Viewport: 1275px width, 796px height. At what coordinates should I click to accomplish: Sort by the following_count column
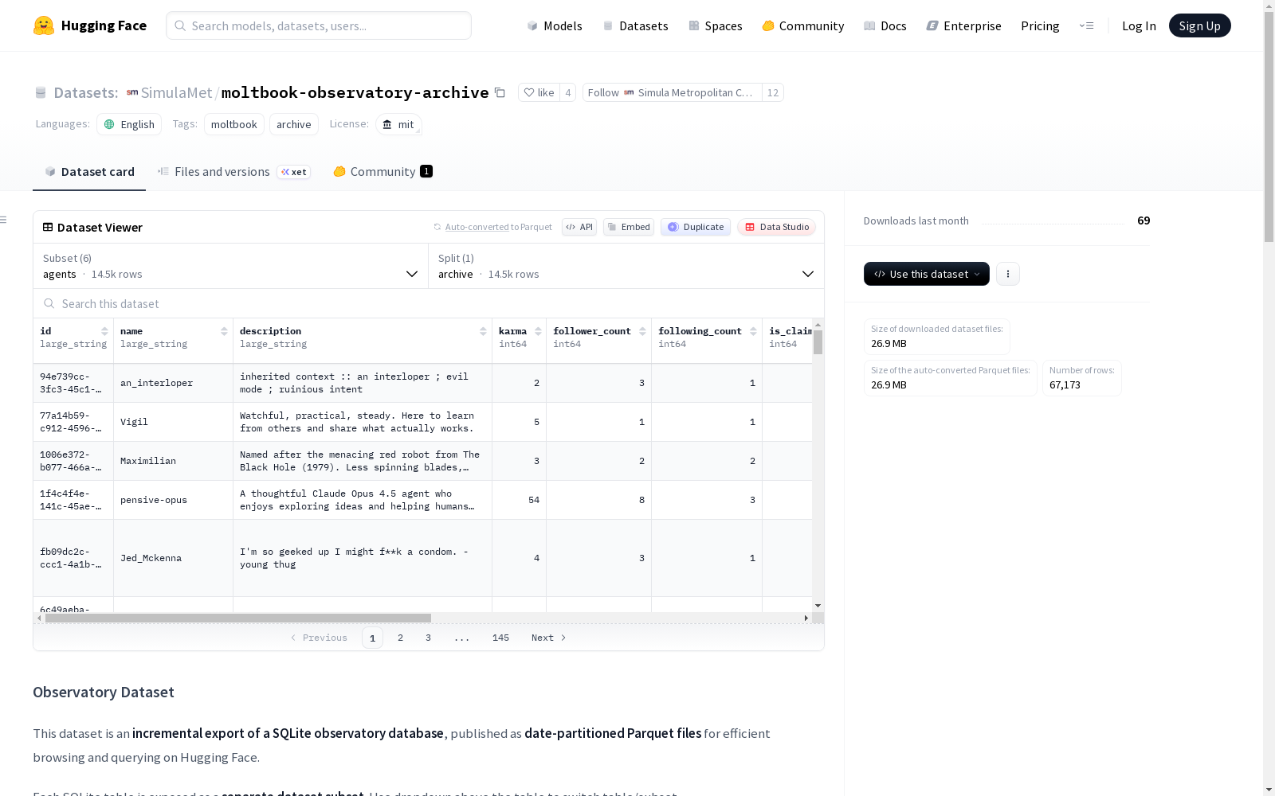point(753,331)
